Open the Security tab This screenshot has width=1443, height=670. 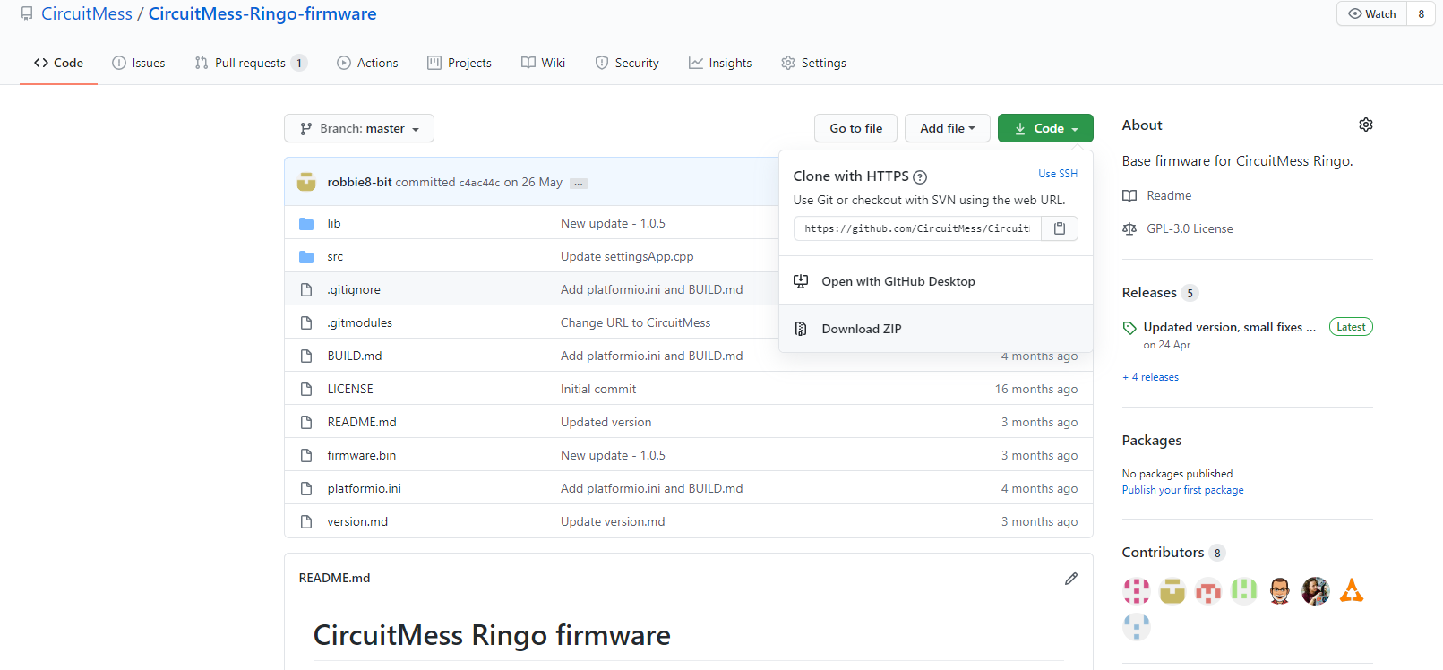click(627, 63)
